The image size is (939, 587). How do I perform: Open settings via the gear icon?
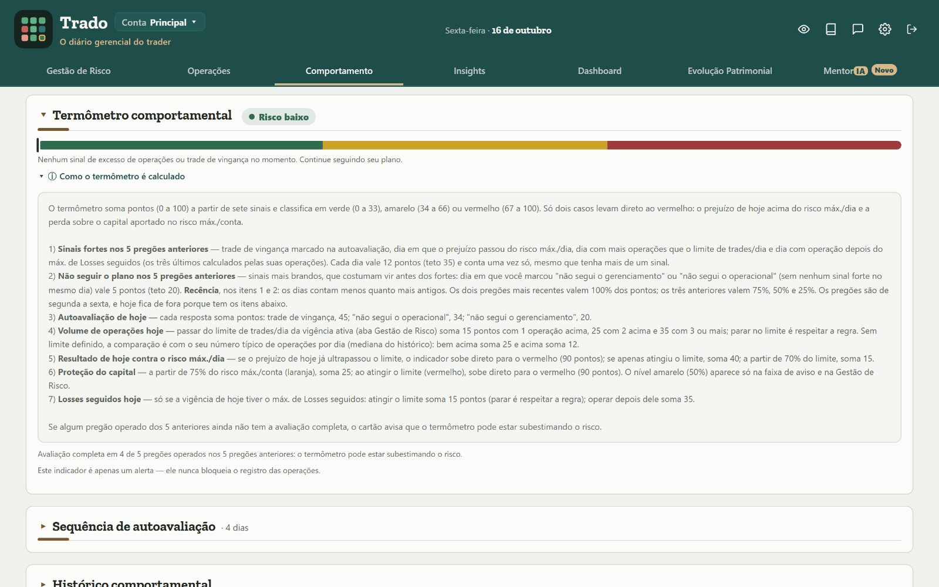885,29
